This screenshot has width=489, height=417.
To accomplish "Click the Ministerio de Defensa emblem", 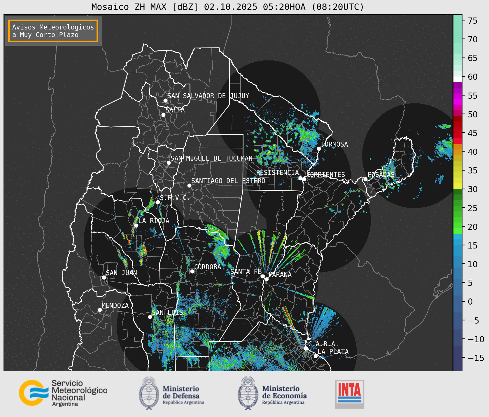I will pos(149,393).
